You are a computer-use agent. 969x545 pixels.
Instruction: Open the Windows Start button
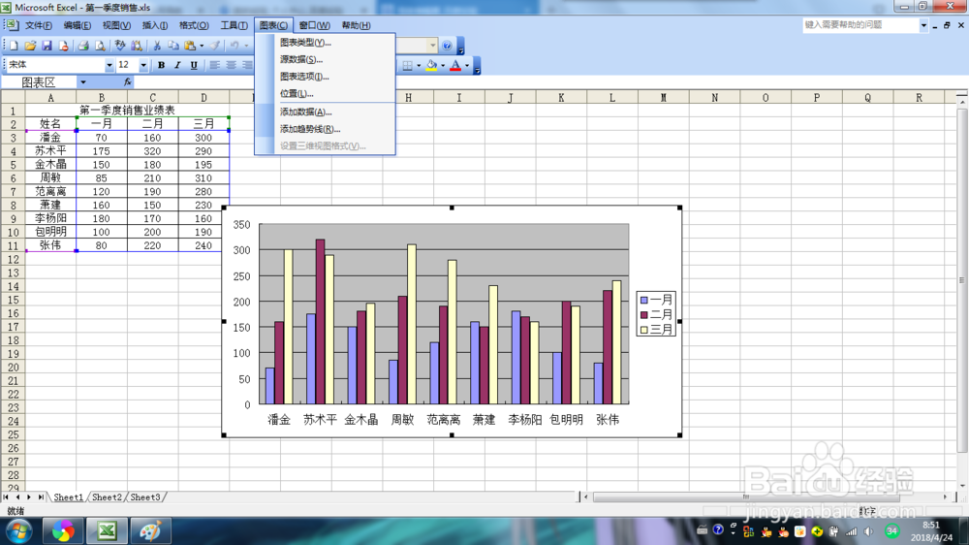click(19, 531)
